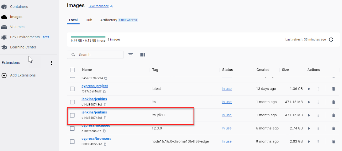This screenshot has height=151, width=342.
Task: Copy image ID e1def6ea52f5
Action: click(x=104, y=131)
